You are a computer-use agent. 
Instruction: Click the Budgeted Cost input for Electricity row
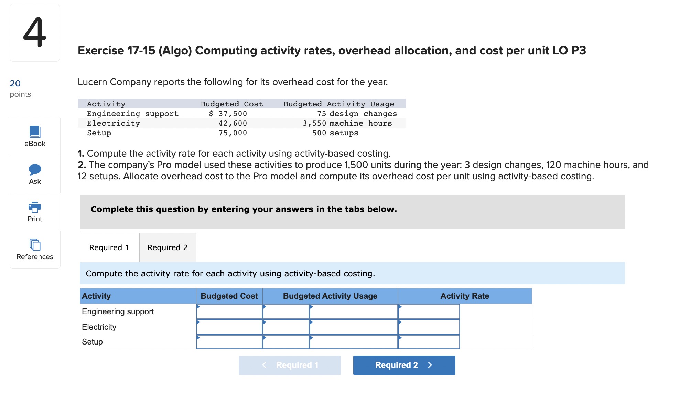click(x=229, y=327)
